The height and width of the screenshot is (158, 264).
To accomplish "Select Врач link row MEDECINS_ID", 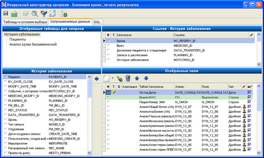I will coord(180,45).
